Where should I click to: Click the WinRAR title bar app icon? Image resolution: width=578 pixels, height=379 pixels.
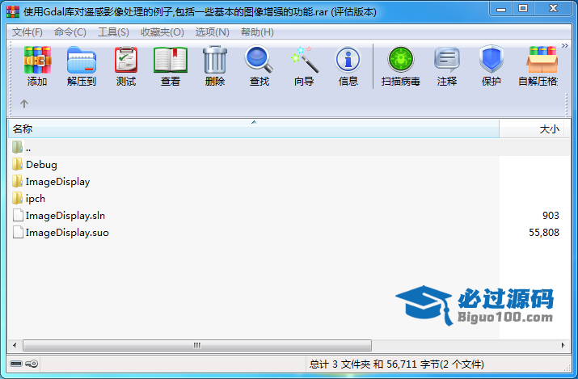pos(13,12)
